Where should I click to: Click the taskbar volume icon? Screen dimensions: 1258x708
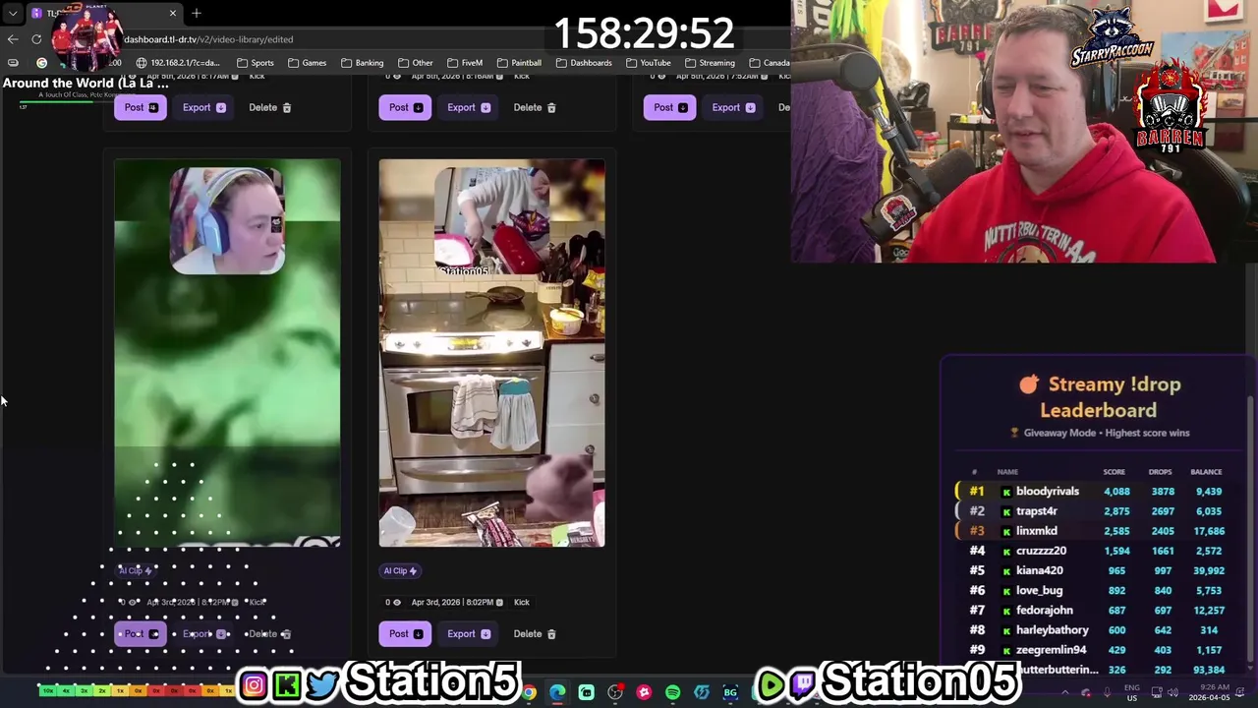pyautogui.click(x=1172, y=692)
